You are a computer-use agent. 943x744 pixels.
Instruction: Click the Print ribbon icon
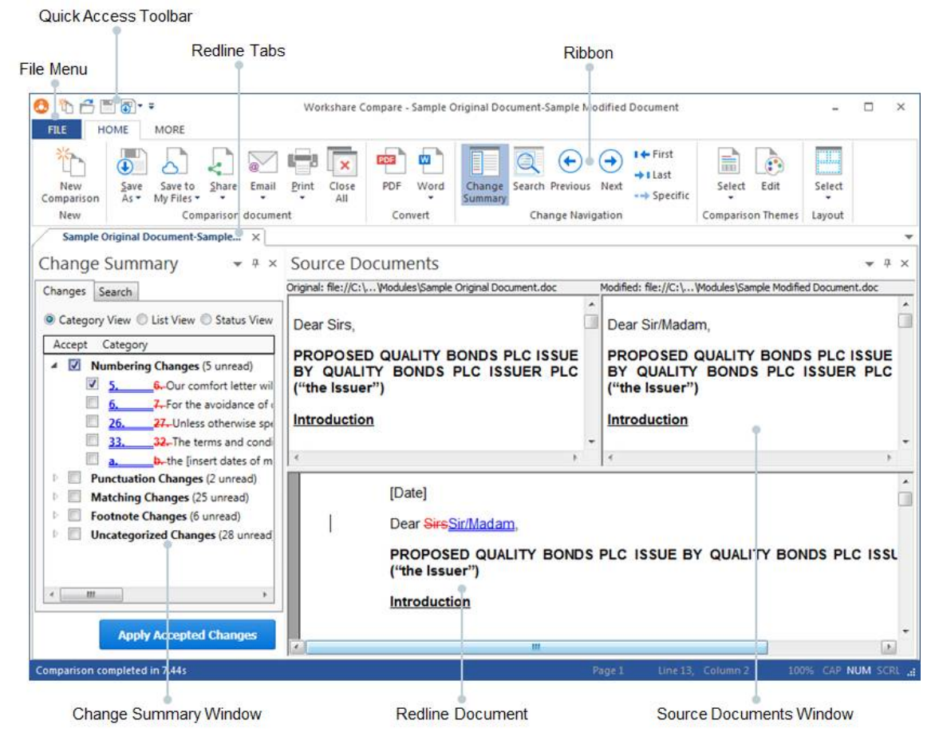click(302, 175)
